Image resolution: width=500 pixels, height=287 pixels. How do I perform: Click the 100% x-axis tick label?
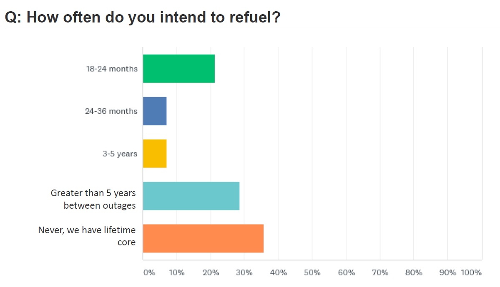471,273
